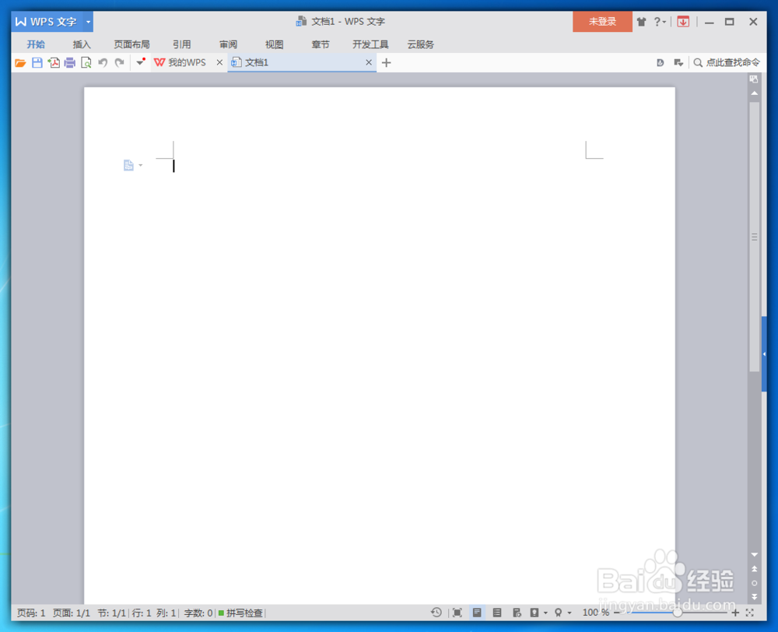
Task: Expand the paragraph layout icon arrow
Action: [141, 165]
